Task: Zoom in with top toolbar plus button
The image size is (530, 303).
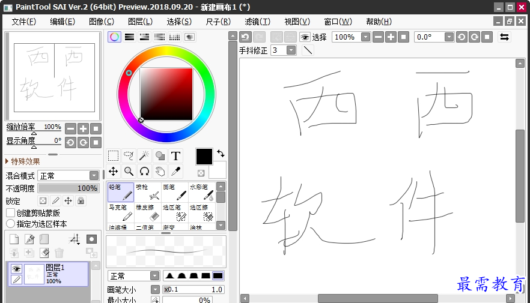Action: (x=391, y=37)
